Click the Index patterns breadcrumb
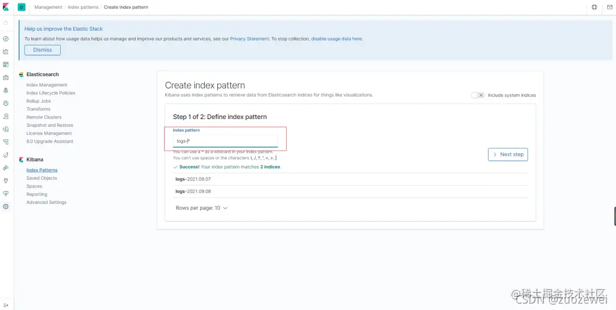The height and width of the screenshot is (310, 616). pyautogui.click(x=83, y=7)
